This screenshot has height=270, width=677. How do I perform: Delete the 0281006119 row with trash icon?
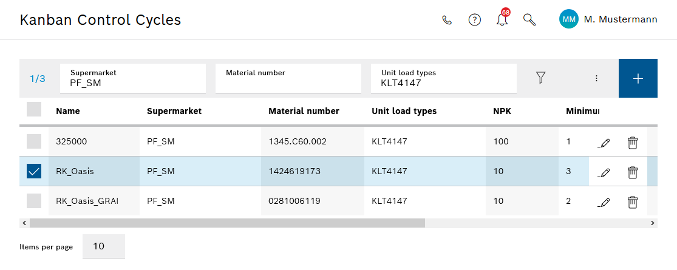click(632, 201)
